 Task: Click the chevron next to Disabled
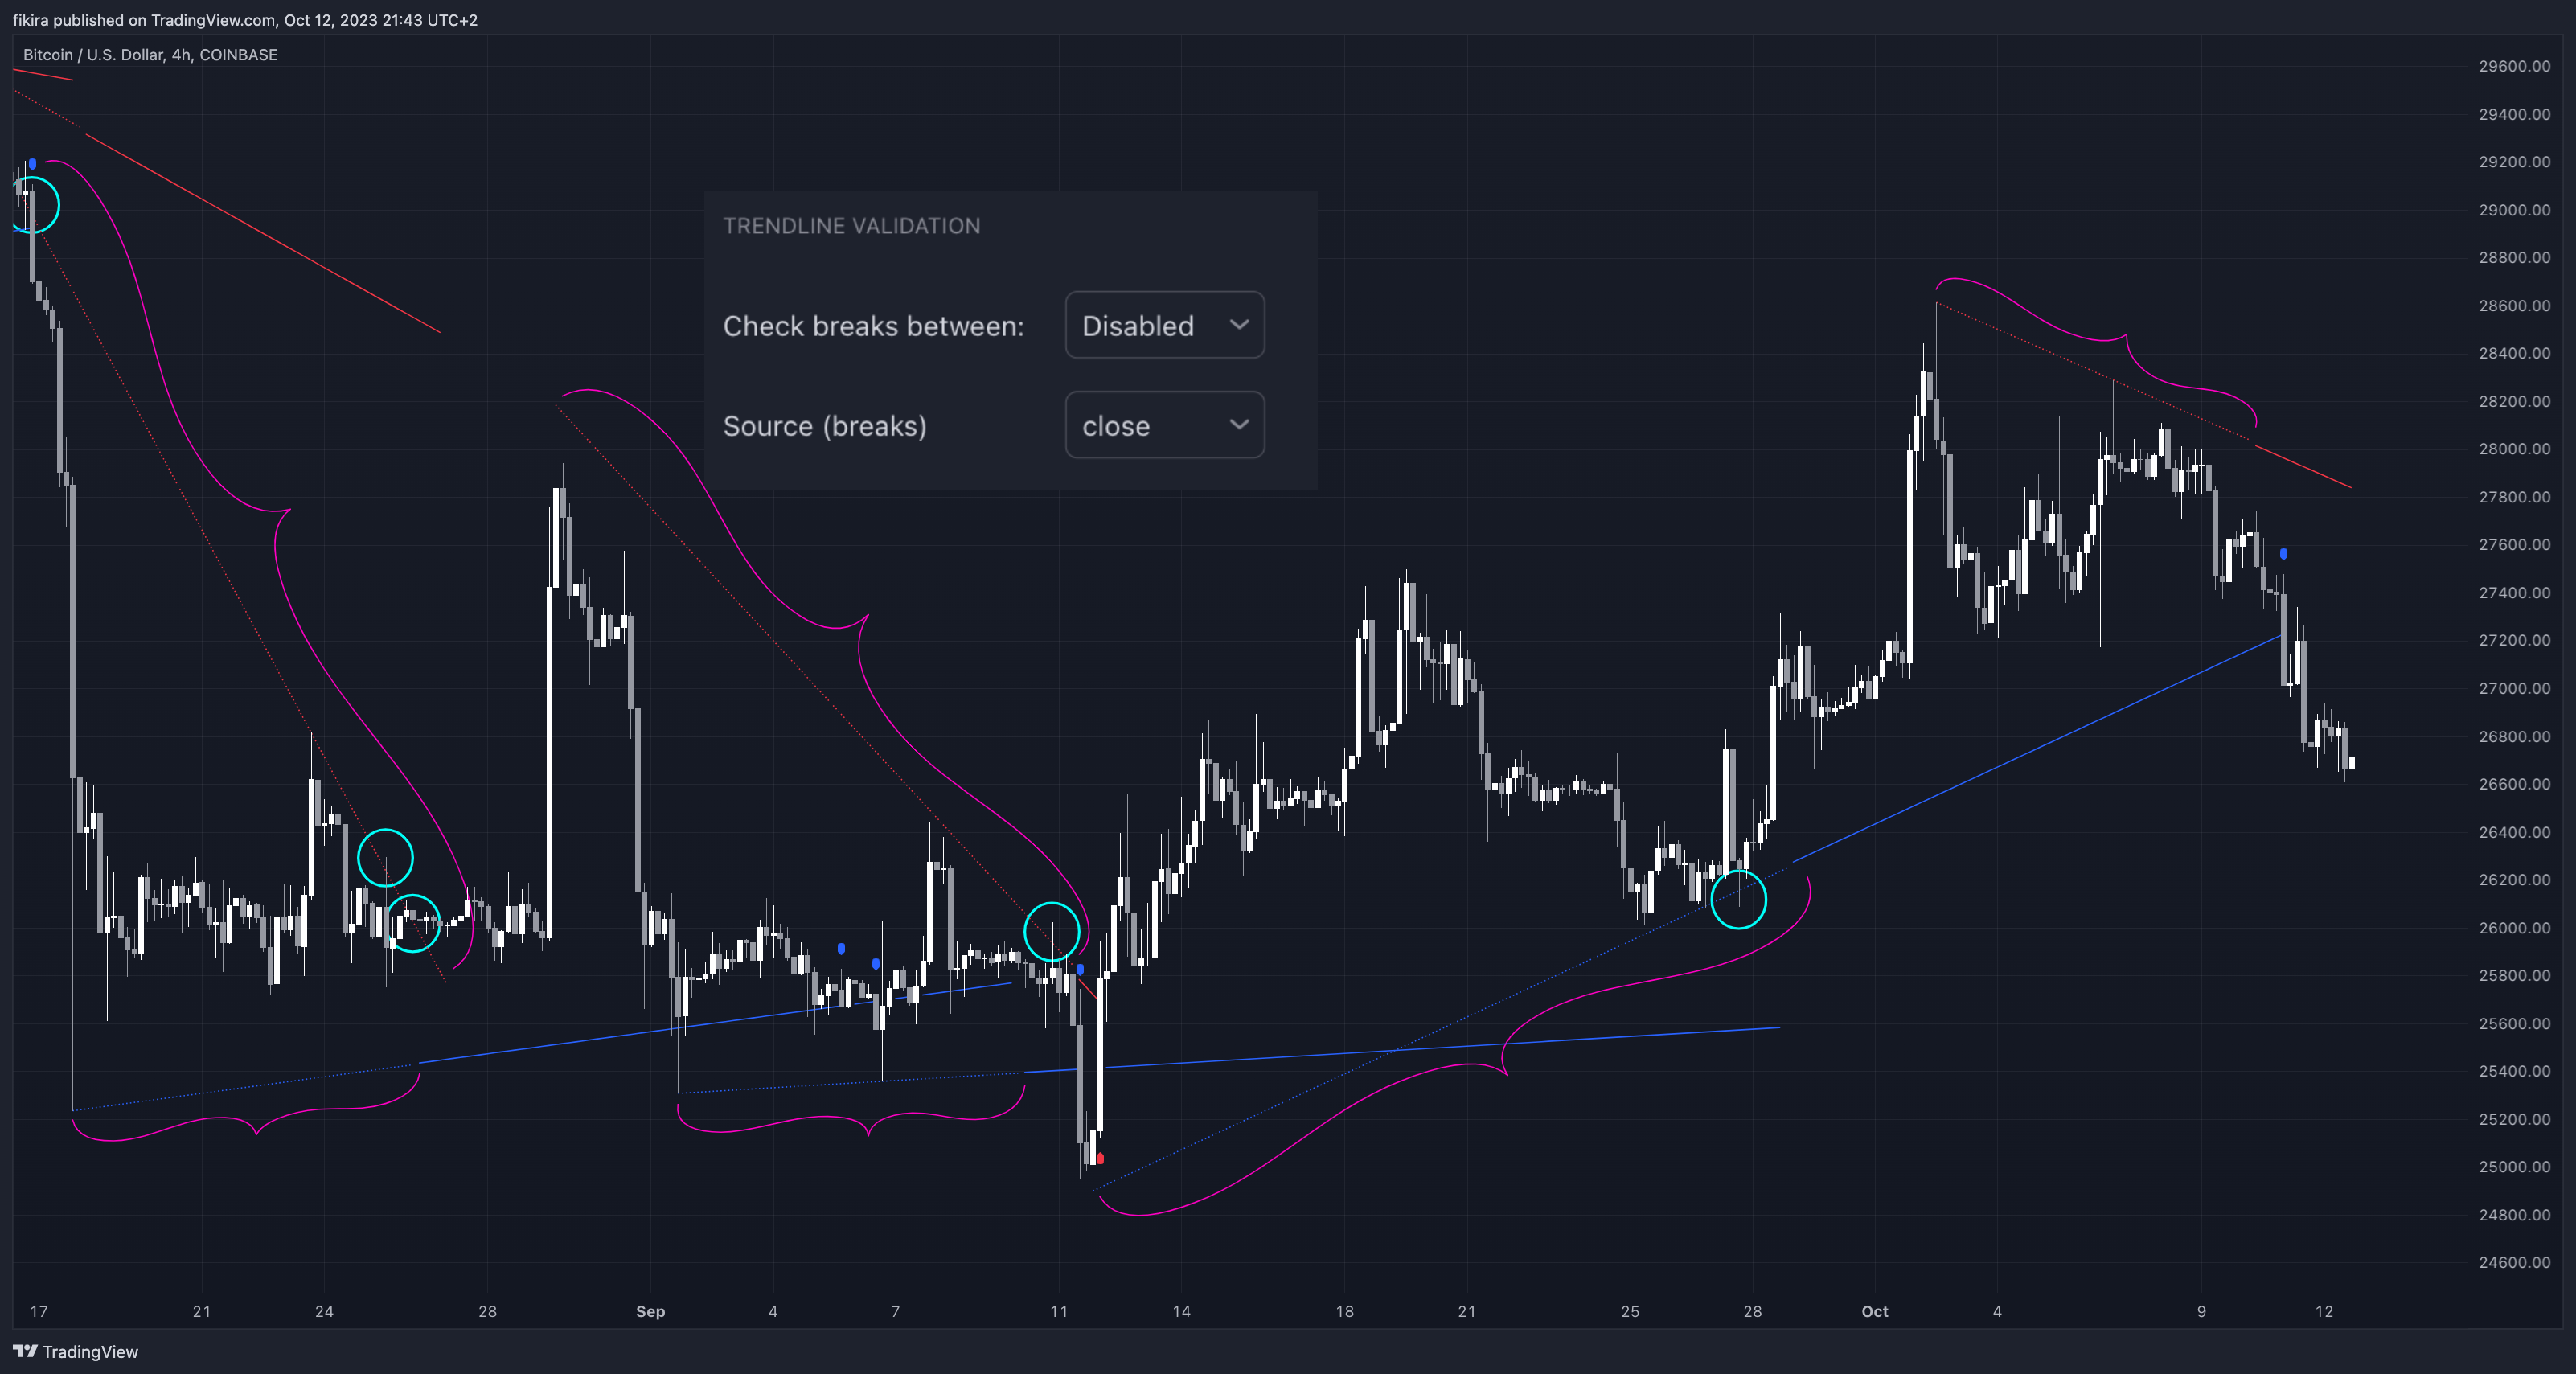1239,324
